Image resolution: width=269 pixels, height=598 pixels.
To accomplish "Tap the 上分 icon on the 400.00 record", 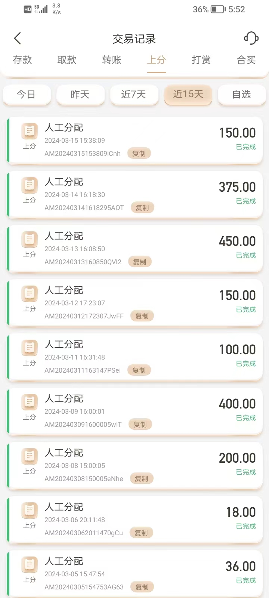I will point(30,402).
